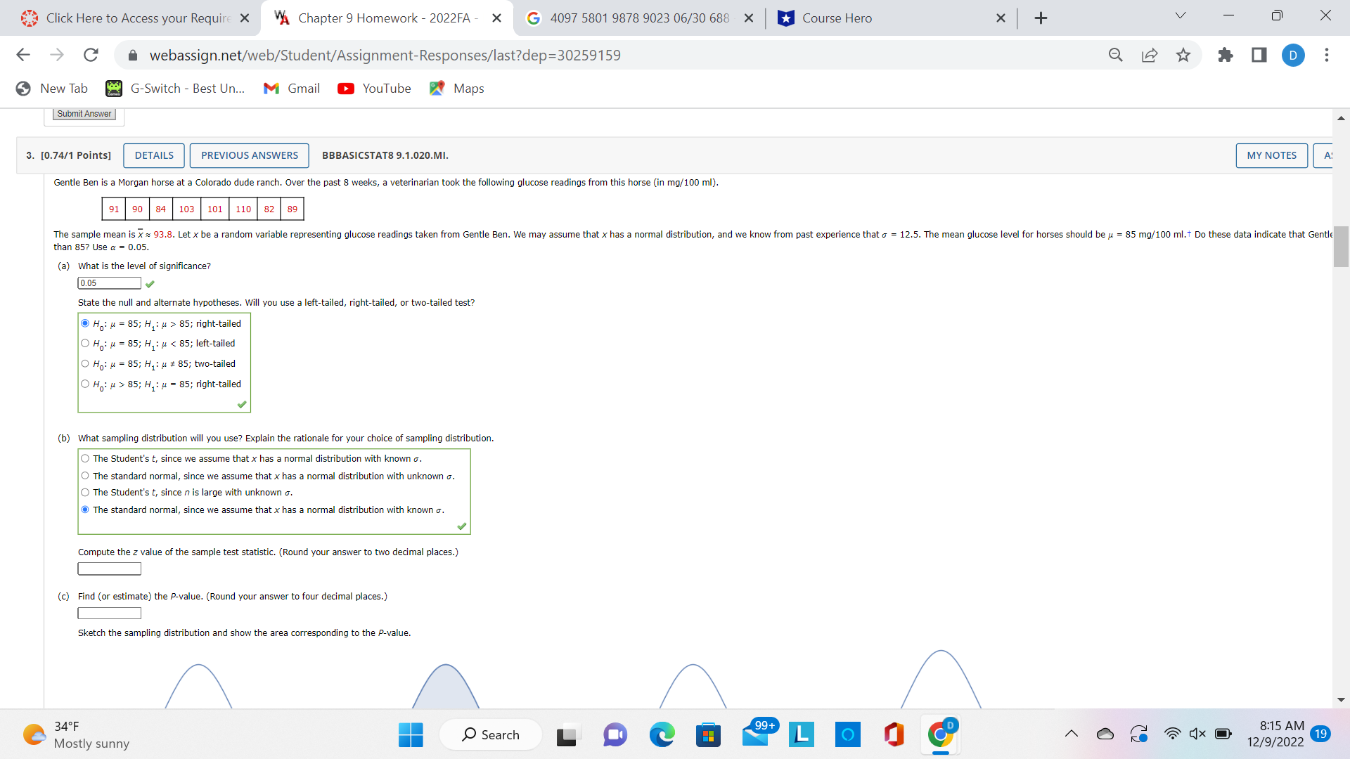Open the YouTube bookmark
Image resolution: width=1350 pixels, height=759 pixels.
tap(374, 89)
